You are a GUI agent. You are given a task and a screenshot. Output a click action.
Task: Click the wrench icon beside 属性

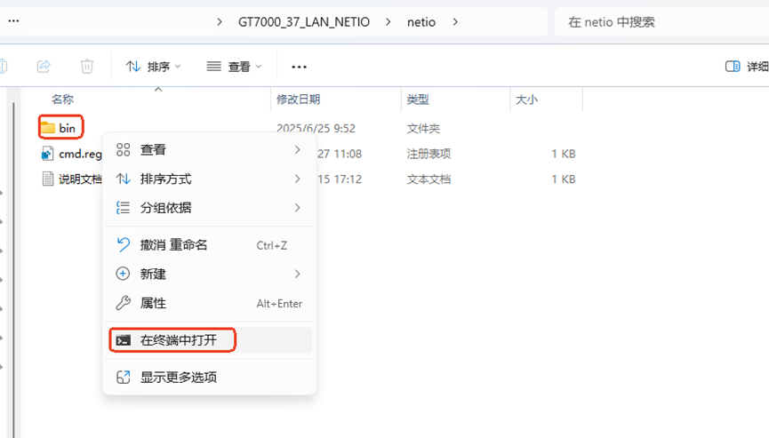coord(123,303)
